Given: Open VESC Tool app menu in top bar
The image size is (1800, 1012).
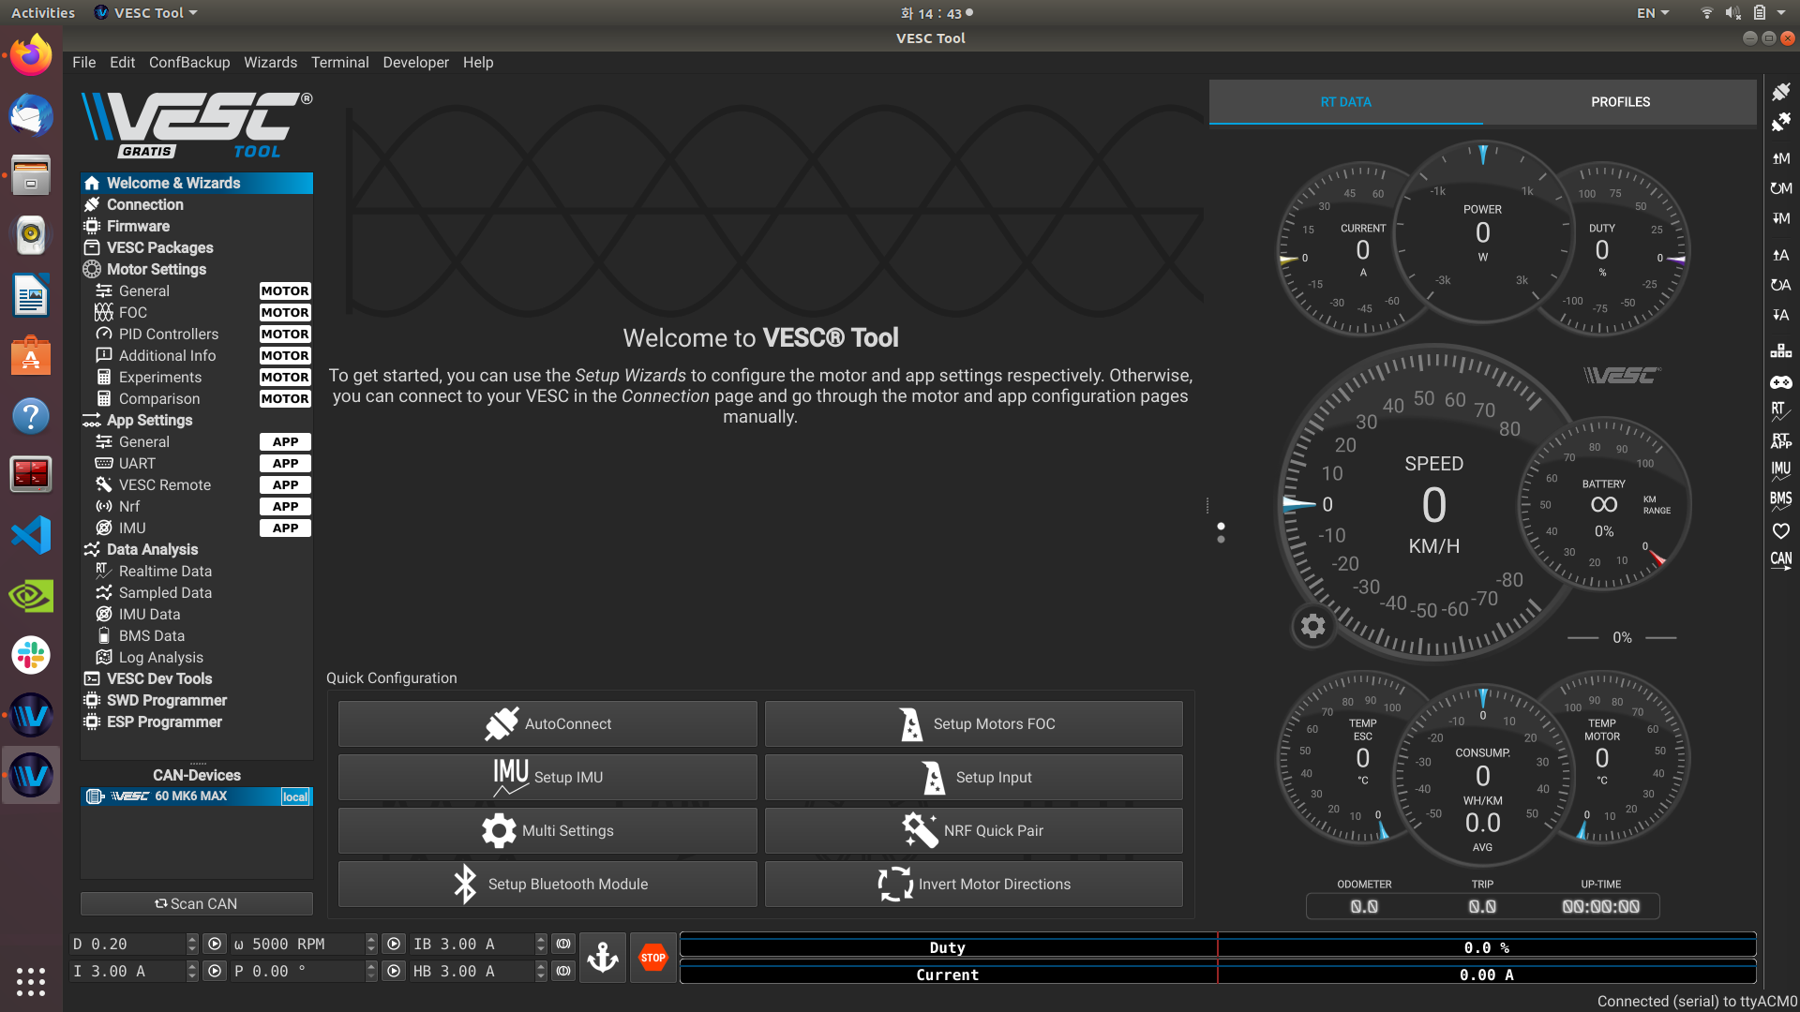Looking at the screenshot, I should 146,12.
